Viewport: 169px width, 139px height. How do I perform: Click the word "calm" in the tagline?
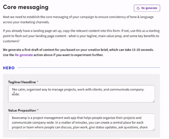coord(22,89)
